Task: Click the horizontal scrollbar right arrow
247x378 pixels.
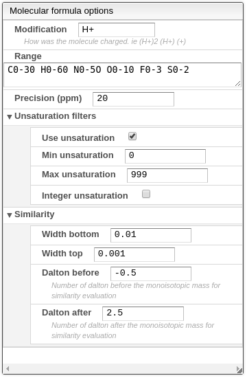Action: [x=238, y=369]
